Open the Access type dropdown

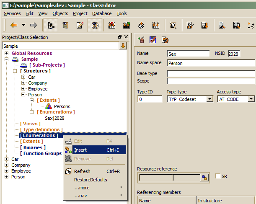pyautogui.click(x=251, y=99)
